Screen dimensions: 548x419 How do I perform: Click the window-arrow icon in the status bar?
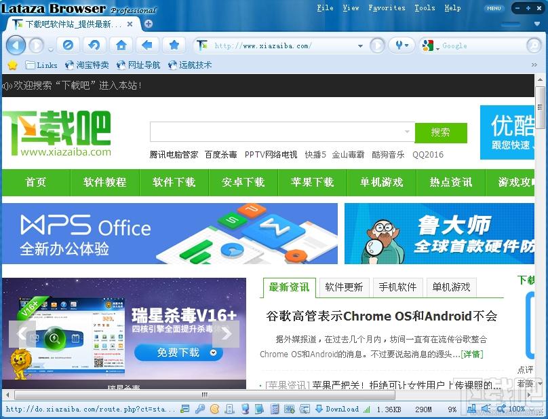click(305, 409)
